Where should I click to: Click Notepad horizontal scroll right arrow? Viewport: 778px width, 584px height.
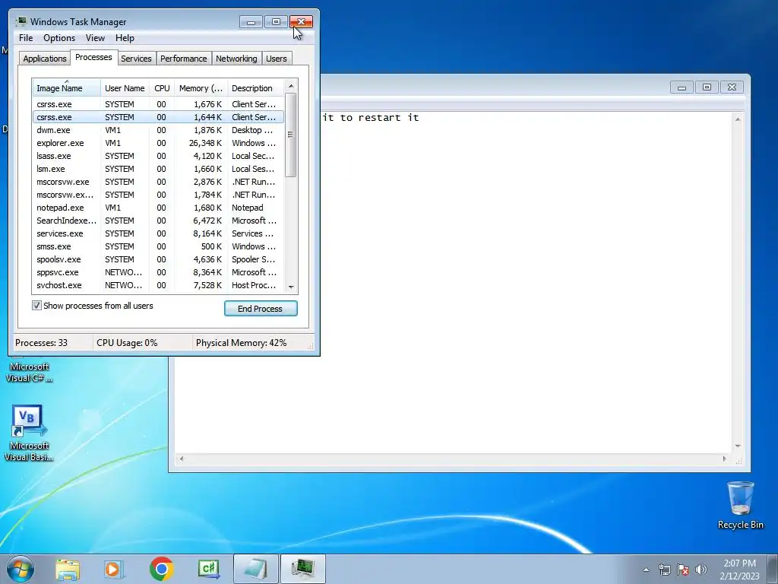pos(724,459)
